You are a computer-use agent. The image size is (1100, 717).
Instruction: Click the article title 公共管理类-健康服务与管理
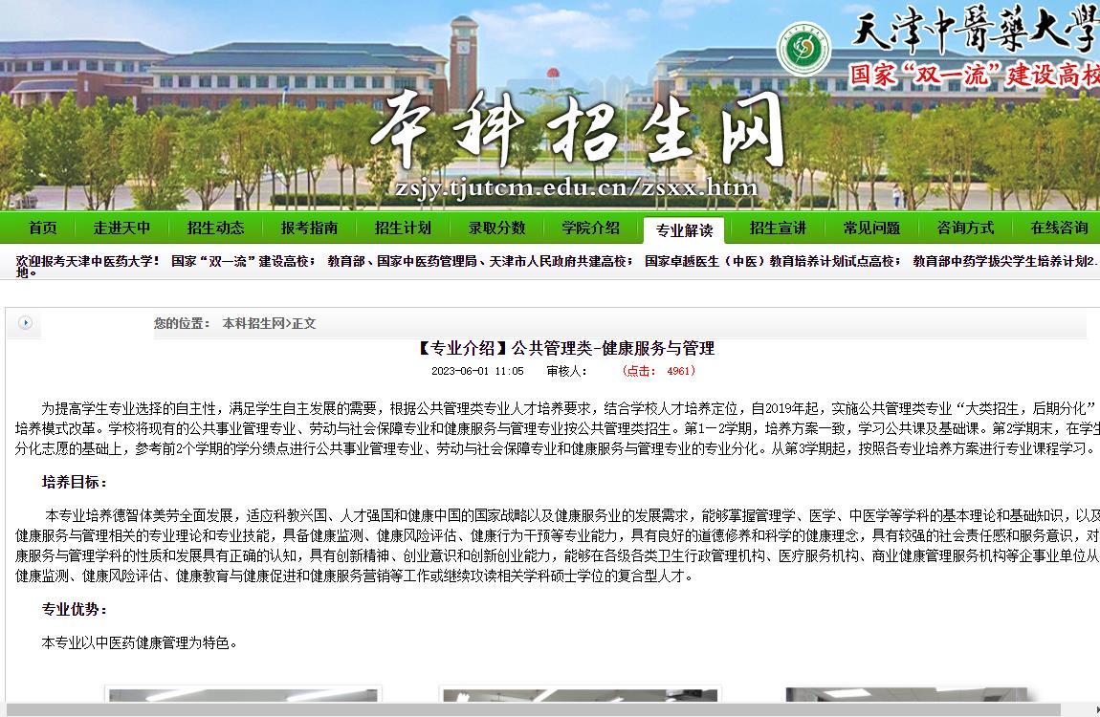[x=565, y=348]
